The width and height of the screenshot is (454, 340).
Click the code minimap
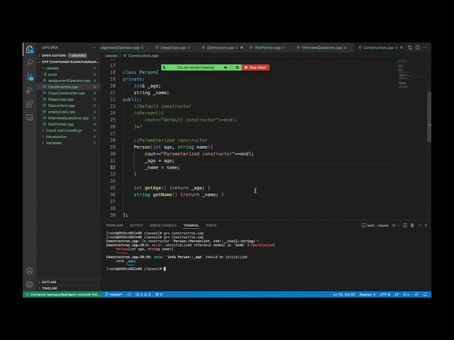[x=411, y=74]
